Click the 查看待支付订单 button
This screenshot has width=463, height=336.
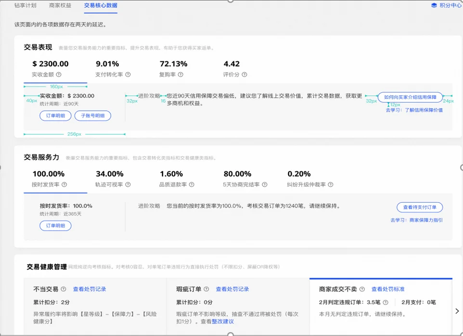click(x=420, y=207)
